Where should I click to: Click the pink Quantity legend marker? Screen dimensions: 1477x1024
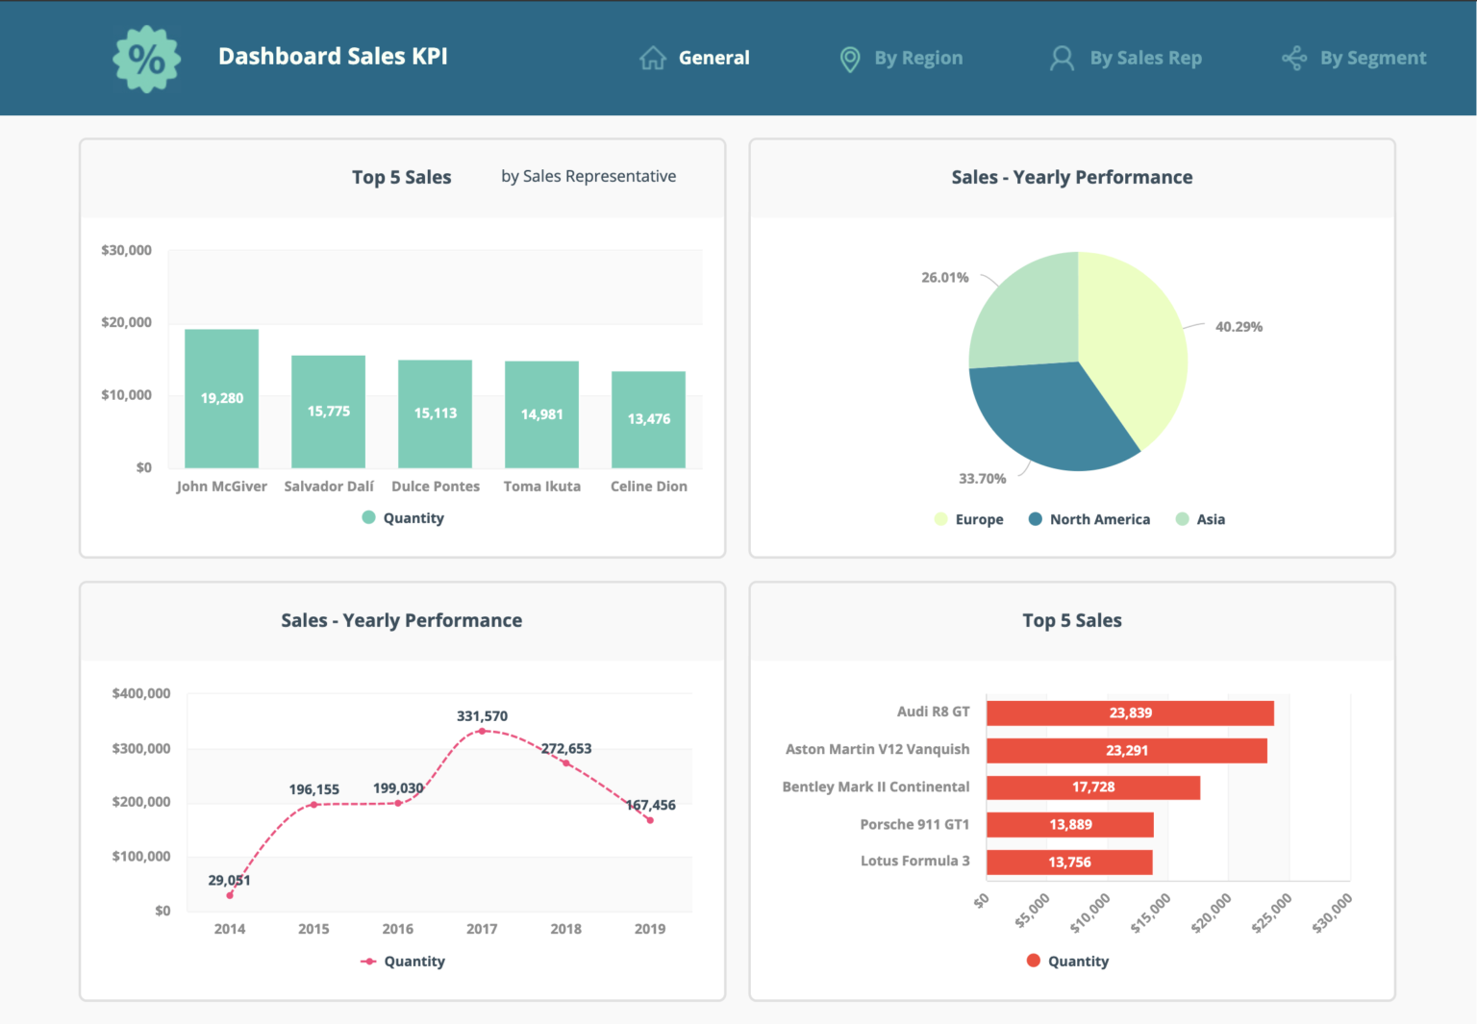click(368, 961)
